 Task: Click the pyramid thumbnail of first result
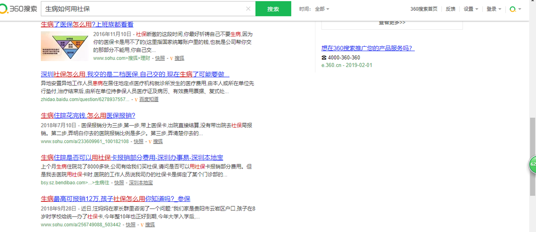pyautogui.click(x=65, y=46)
